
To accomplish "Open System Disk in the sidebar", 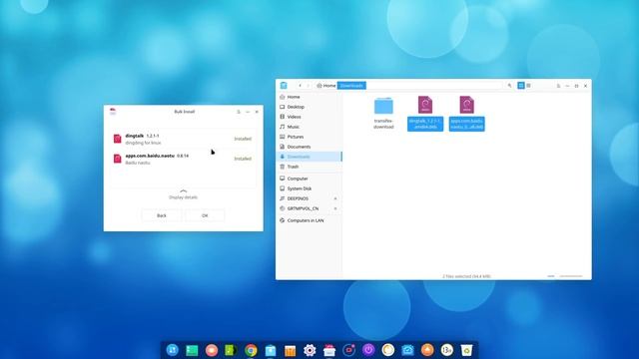I will [309, 188].
